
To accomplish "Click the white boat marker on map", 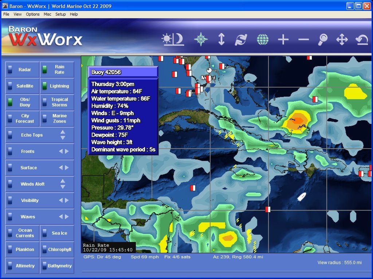I will pyautogui.click(x=301, y=197).
